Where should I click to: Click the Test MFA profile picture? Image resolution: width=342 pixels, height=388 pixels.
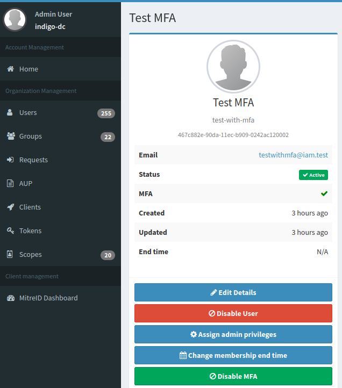point(233,67)
